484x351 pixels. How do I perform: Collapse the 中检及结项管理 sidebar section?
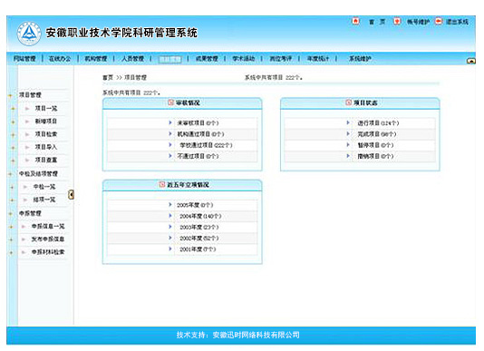[x=38, y=173]
